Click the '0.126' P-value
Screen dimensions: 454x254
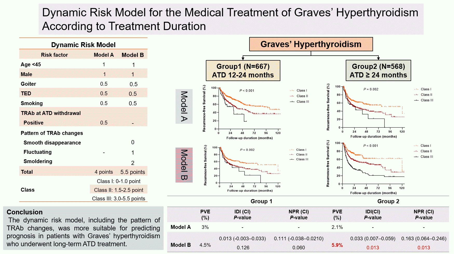[x=243, y=248]
